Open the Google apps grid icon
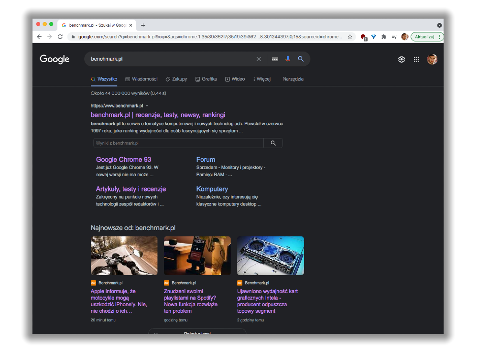The image size is (478, 350). (416, 59)
